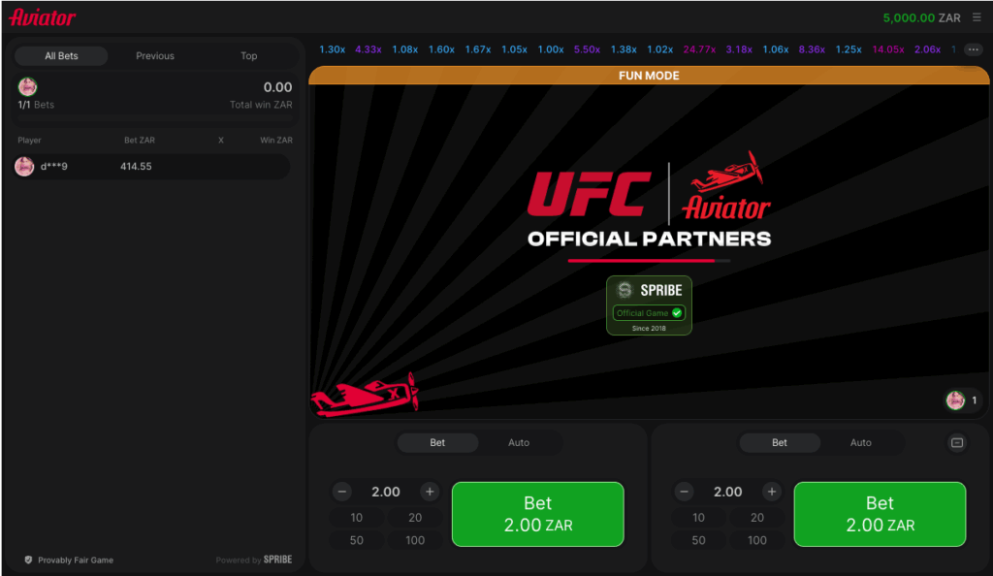Screen dimensions: 993x576
Task: Open the 1.00x round result
Action: (x=551, y=49)
